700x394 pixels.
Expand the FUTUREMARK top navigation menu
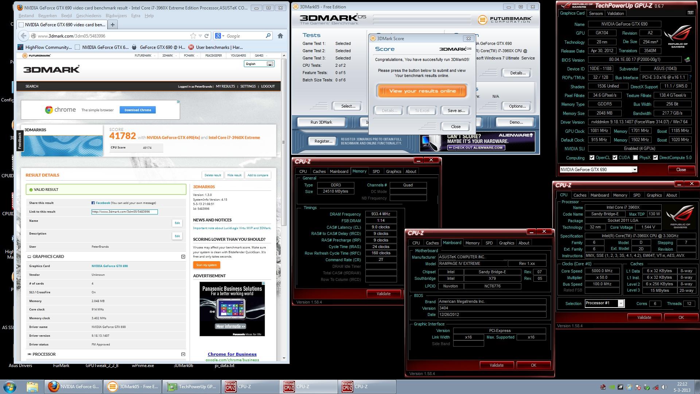pyautogui.click(x=145, y=55)
